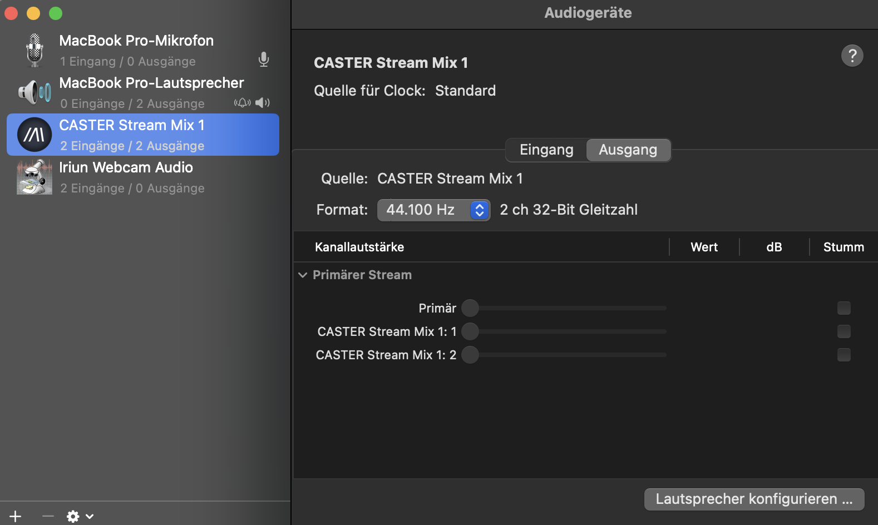Click the CASTER Stream Mix 1 logo icon

(x=34, y=135)
